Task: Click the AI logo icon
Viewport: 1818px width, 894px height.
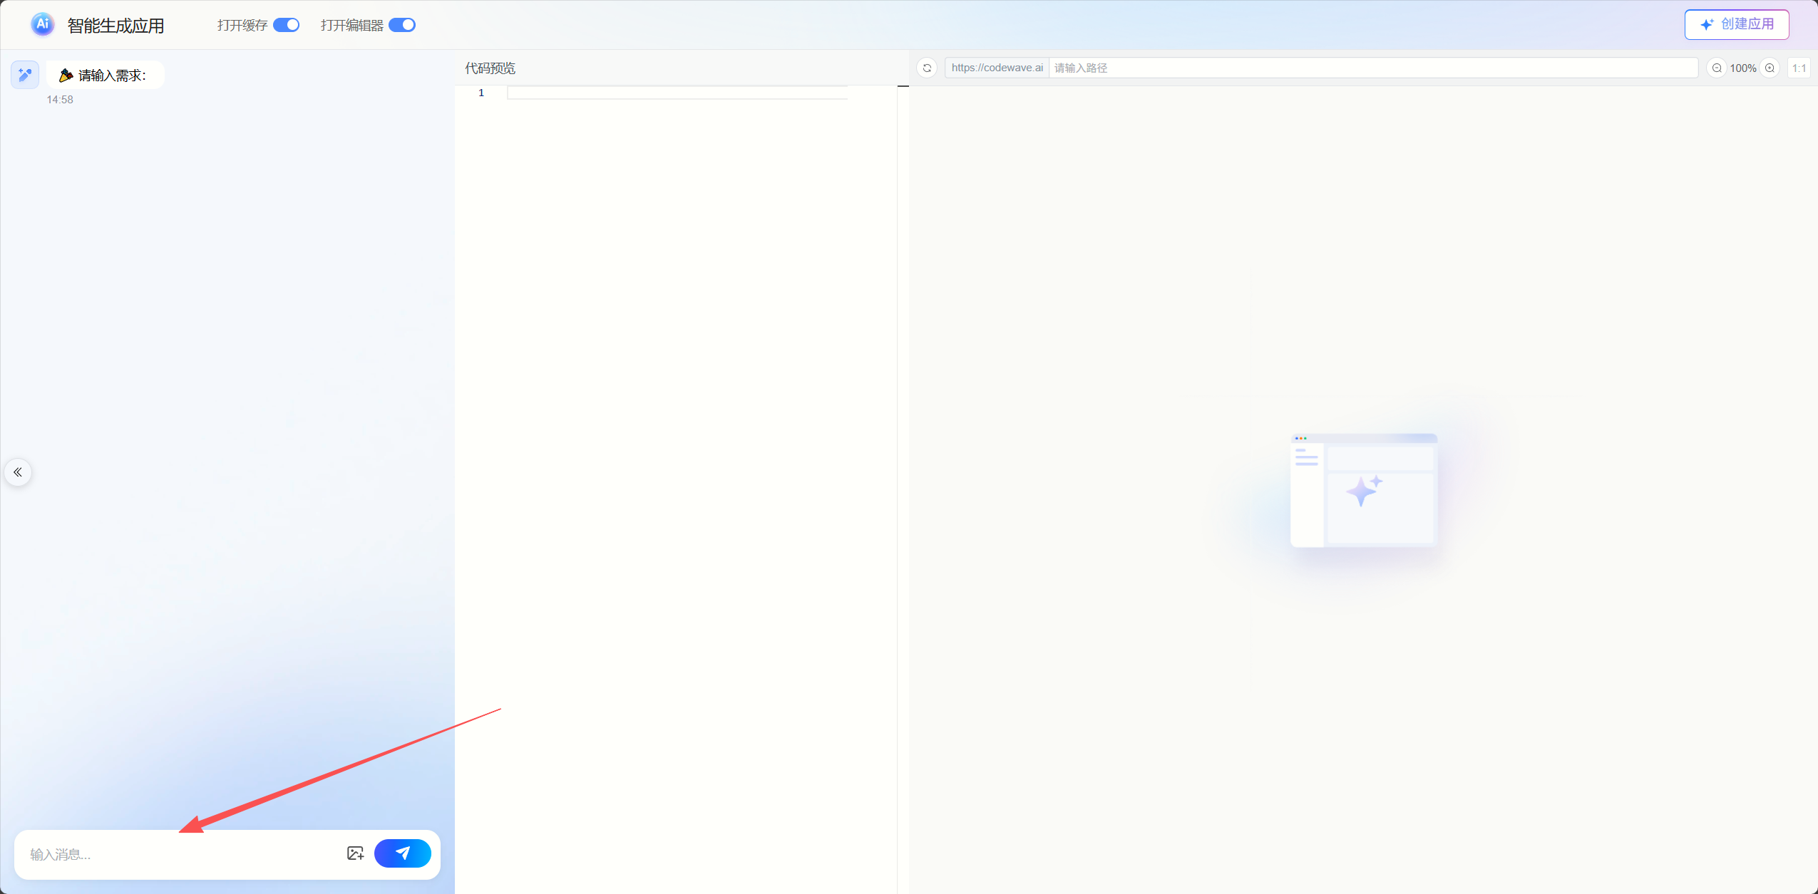Action: (43, 24)
